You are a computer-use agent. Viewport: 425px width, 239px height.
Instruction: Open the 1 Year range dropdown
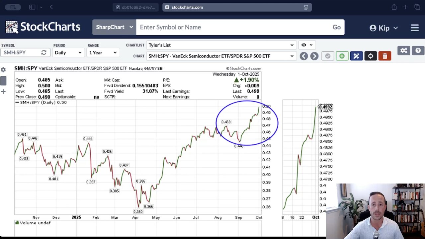point(103,52)
